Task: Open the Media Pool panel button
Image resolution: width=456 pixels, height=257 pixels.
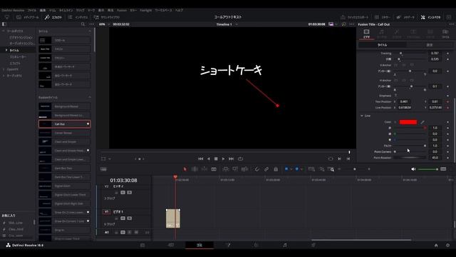Action: pos(27,17)
